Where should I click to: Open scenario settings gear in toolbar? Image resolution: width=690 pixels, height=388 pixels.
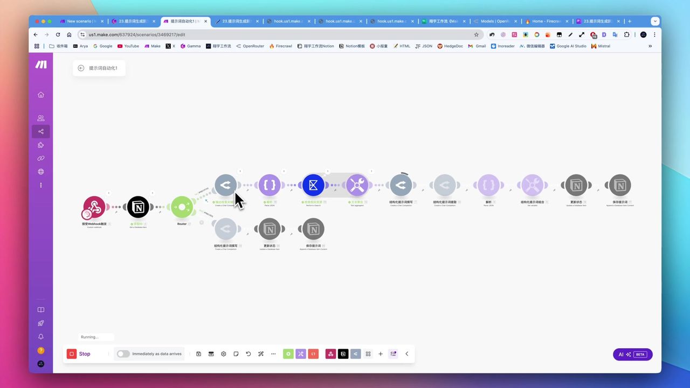(x=224, y=354)
